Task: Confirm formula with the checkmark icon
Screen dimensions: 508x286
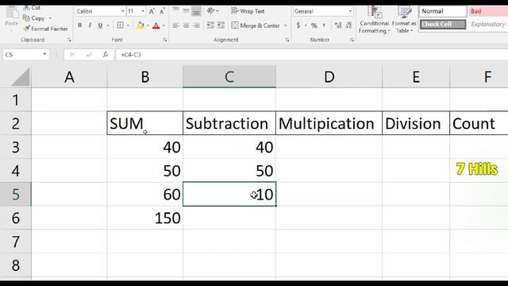Action: [x=89, y=55]
